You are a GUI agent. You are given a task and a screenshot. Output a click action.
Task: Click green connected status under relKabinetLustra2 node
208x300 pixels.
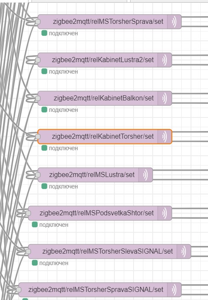click(44, 71)
